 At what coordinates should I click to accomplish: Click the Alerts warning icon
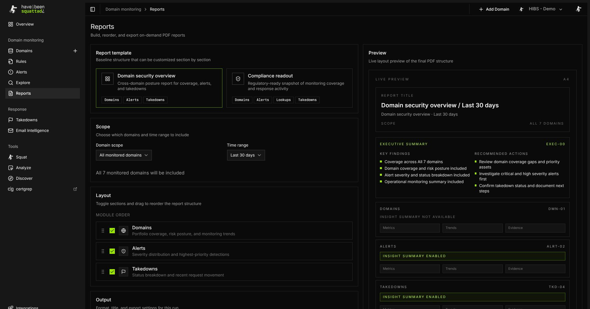click(11, 72)
